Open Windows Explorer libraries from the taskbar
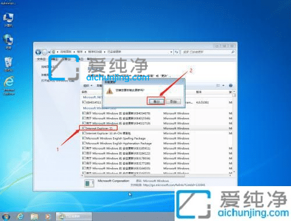Viewport: 291px width, 221px height. 34,216
